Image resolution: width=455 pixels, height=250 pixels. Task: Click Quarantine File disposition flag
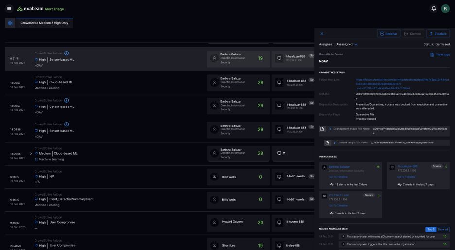pos(365,114)
